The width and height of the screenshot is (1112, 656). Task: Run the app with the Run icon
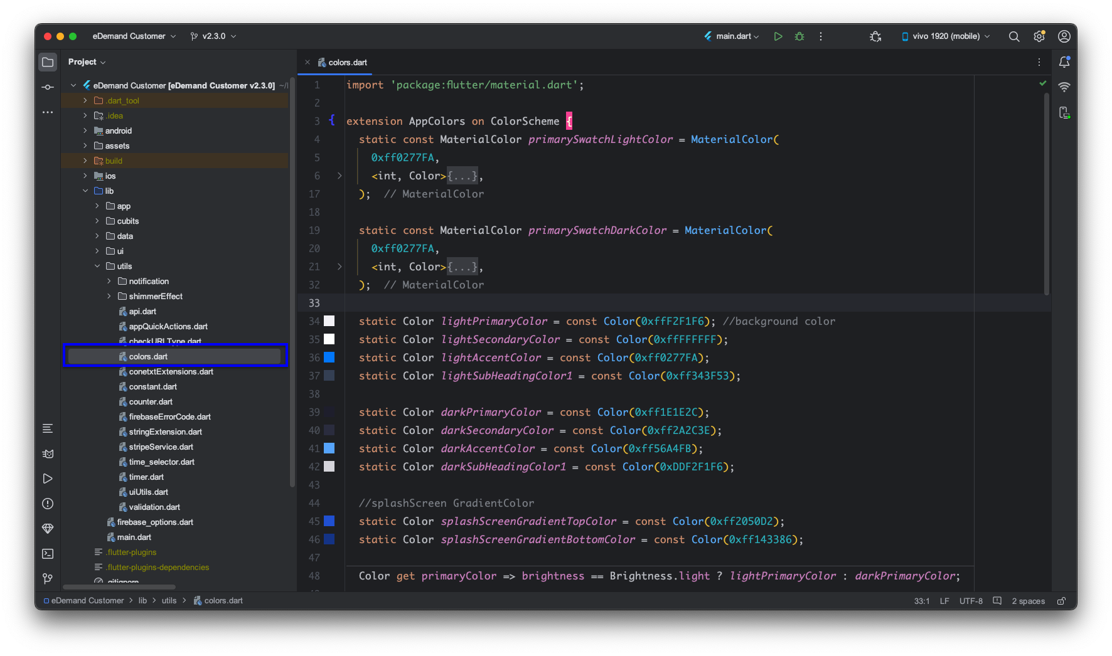click(778, 36)
